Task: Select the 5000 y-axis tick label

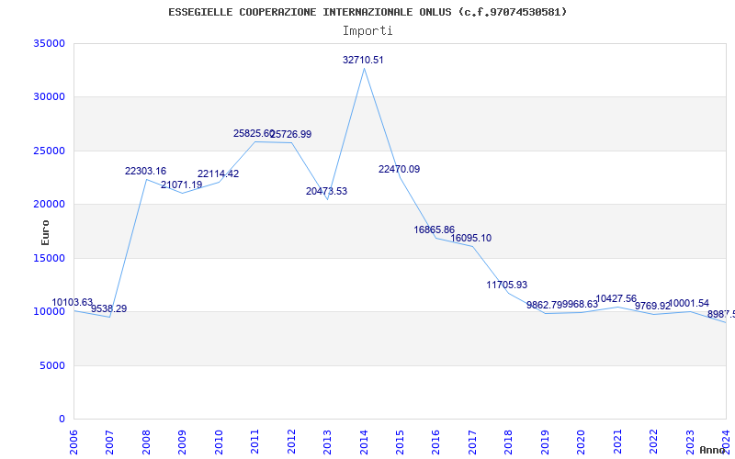Action: (x=51, y=365)
